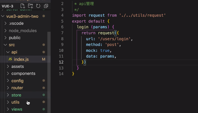The height and width of the screenshot is (113, 198).
Task: Click the New Folder icon in explorer header
Action: click(x=31, y=6)
